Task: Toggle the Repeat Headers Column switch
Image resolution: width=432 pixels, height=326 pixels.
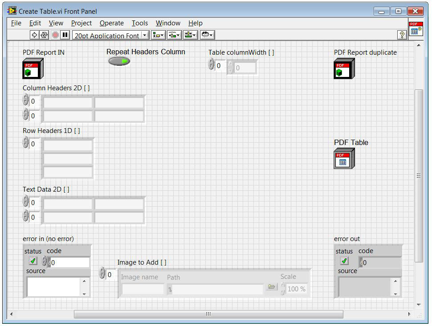Action: pyautogui.click(x=119, y=61)
